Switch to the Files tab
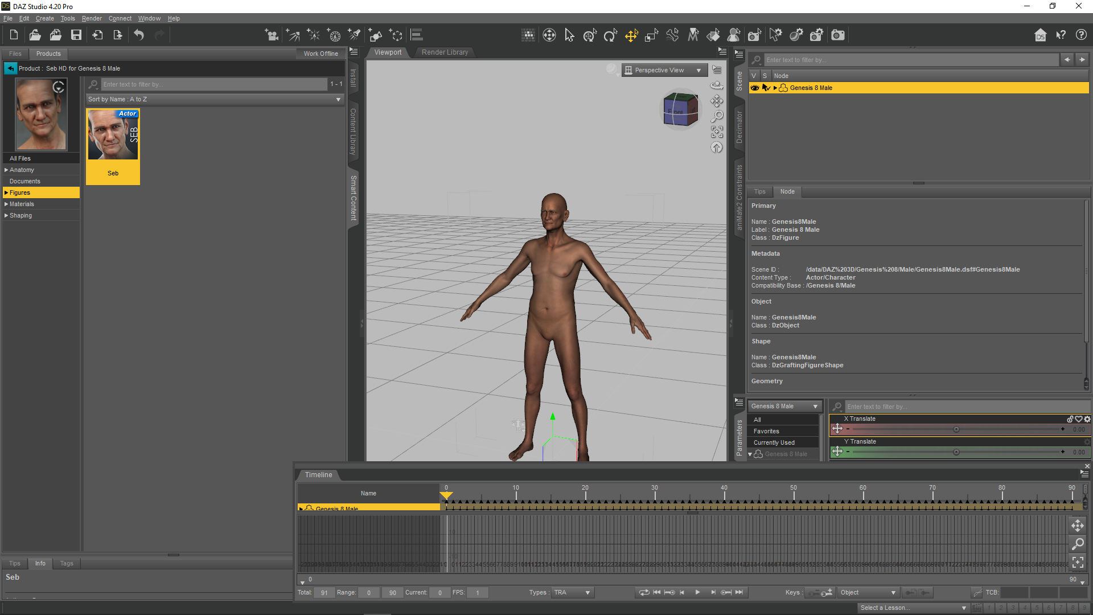Image resolution: width=1093 pixels, height=615 pixels. pos(15,54)
